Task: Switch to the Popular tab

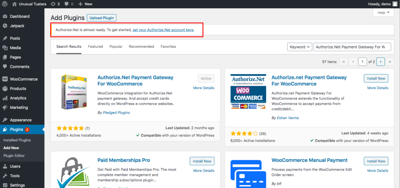Action: pyautogui.click(x=116, y=47)
